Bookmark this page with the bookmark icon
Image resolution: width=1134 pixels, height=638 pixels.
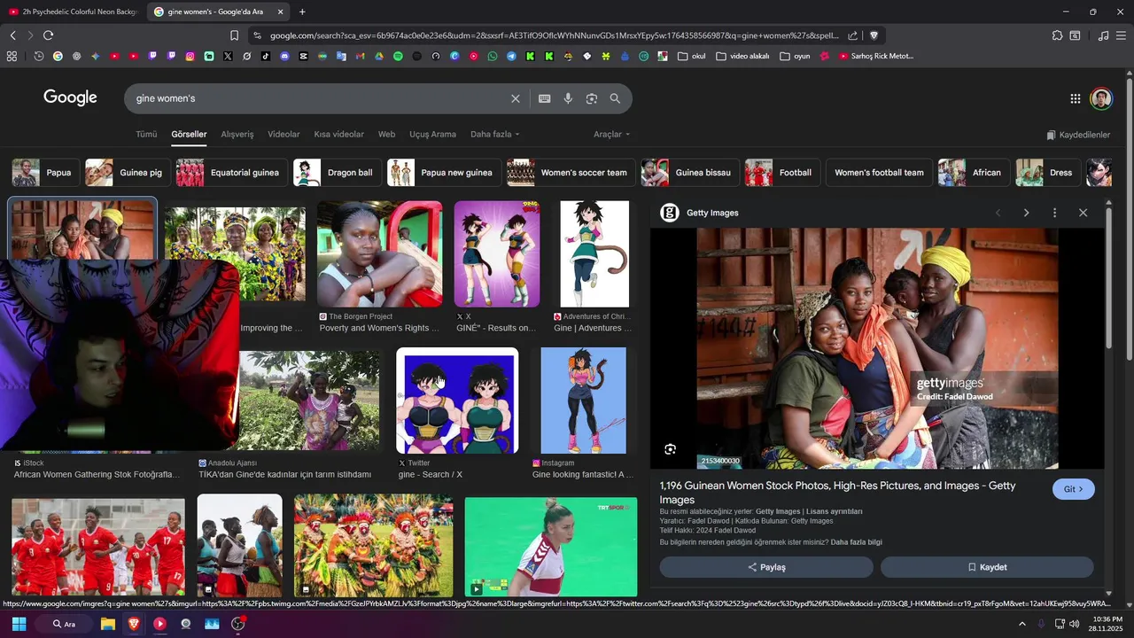point(234,35)
